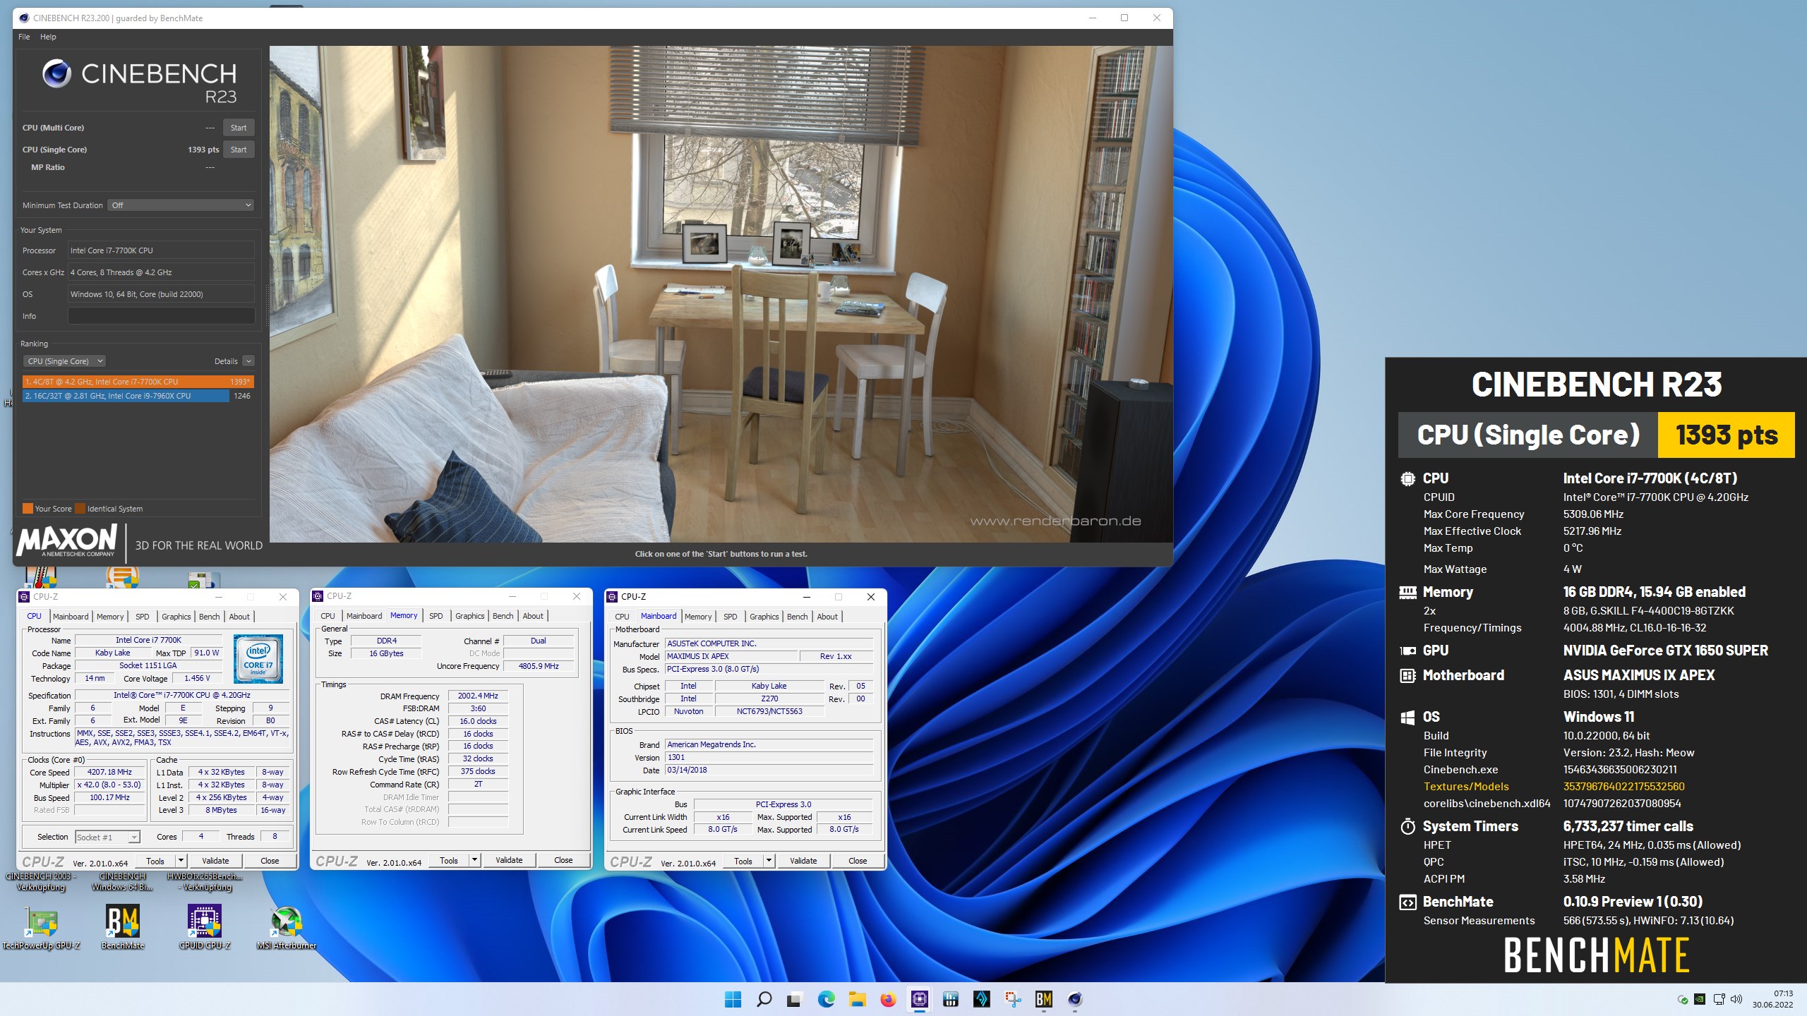Switch to BenchMate via the BM taskbar icon

tap(1044, 999)
